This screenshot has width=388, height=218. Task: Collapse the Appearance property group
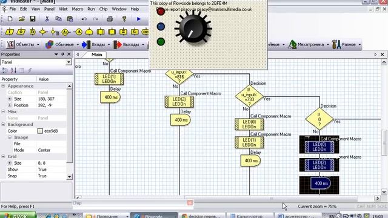coord(3,86)
